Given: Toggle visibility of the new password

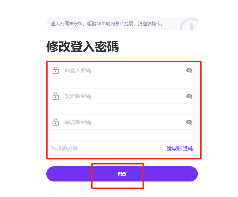Looking at the screenshot, I should click(189, 96).
